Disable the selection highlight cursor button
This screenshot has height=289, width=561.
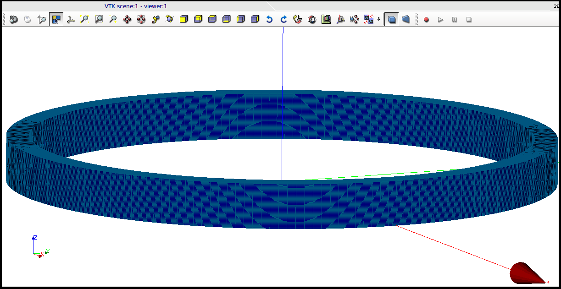(56, 20)
